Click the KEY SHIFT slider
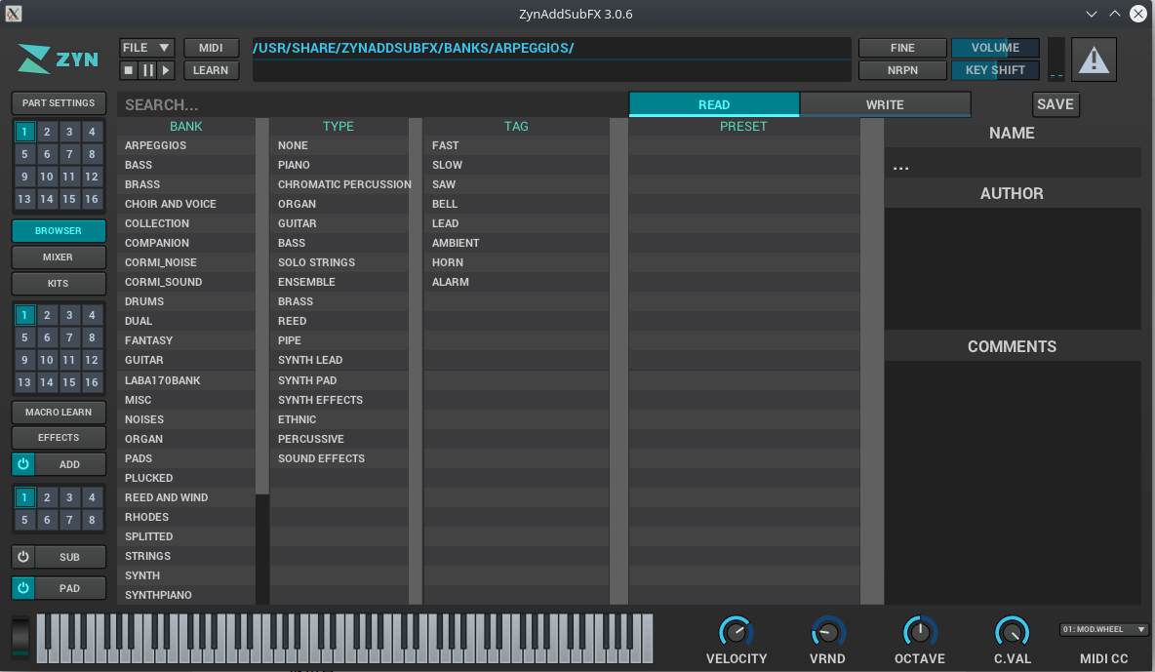1155x672 pixels. point(995,70)
